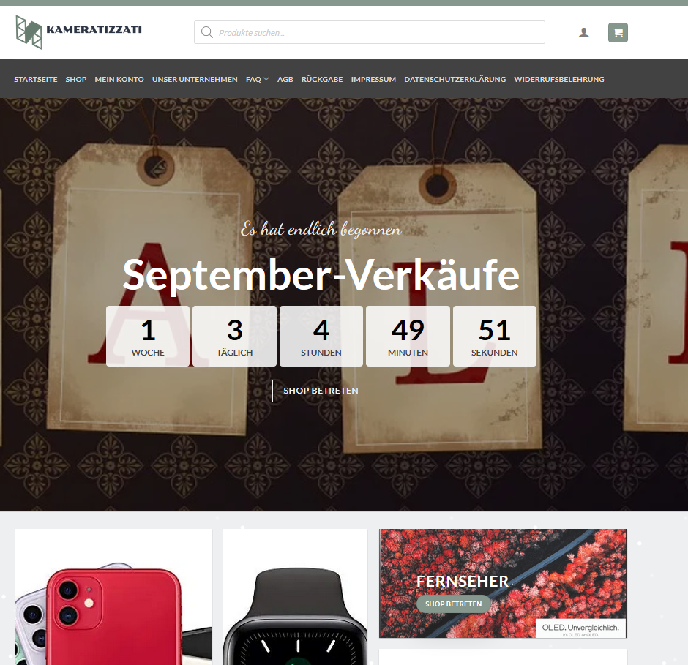The width and height of the screenshot is (688, 665).
Task: Click Shop Betreten on Fernseher banner
Action: [453, 604]
